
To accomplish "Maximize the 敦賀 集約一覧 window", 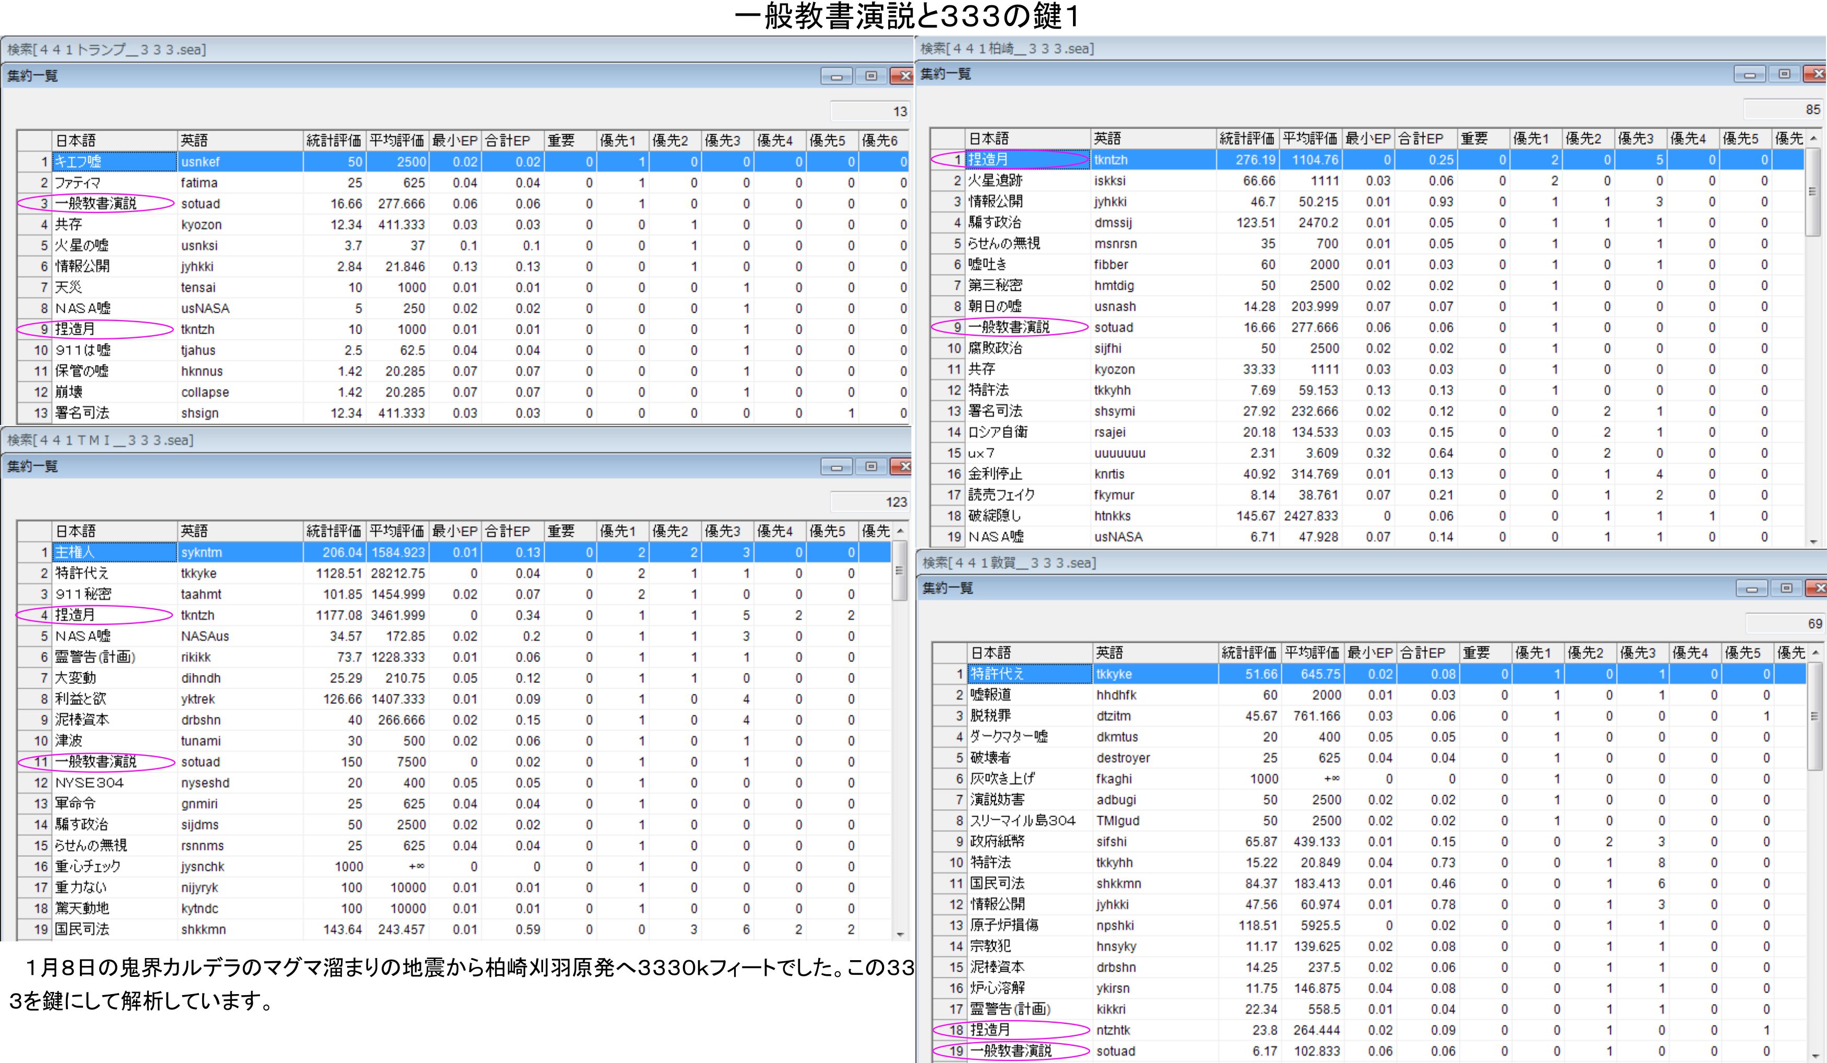I will tap(1786, 588).
